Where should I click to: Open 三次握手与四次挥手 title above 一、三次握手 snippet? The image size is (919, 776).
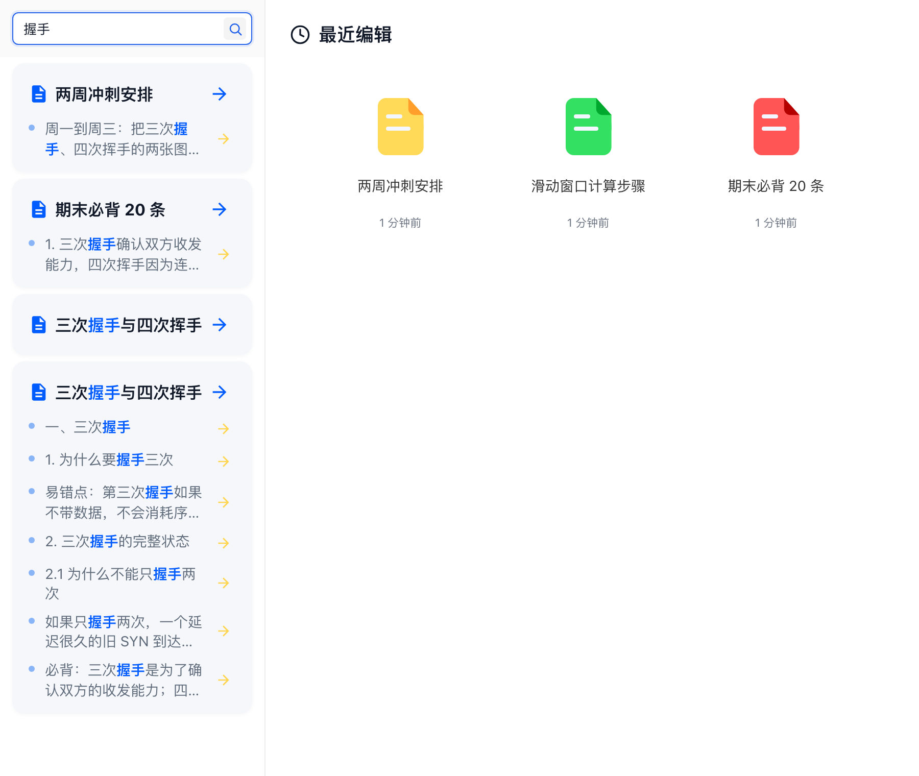(129, 393)
